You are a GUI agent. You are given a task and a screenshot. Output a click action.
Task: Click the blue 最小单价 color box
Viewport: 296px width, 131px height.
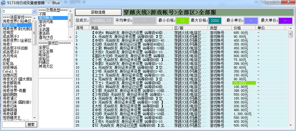point(251,21)
